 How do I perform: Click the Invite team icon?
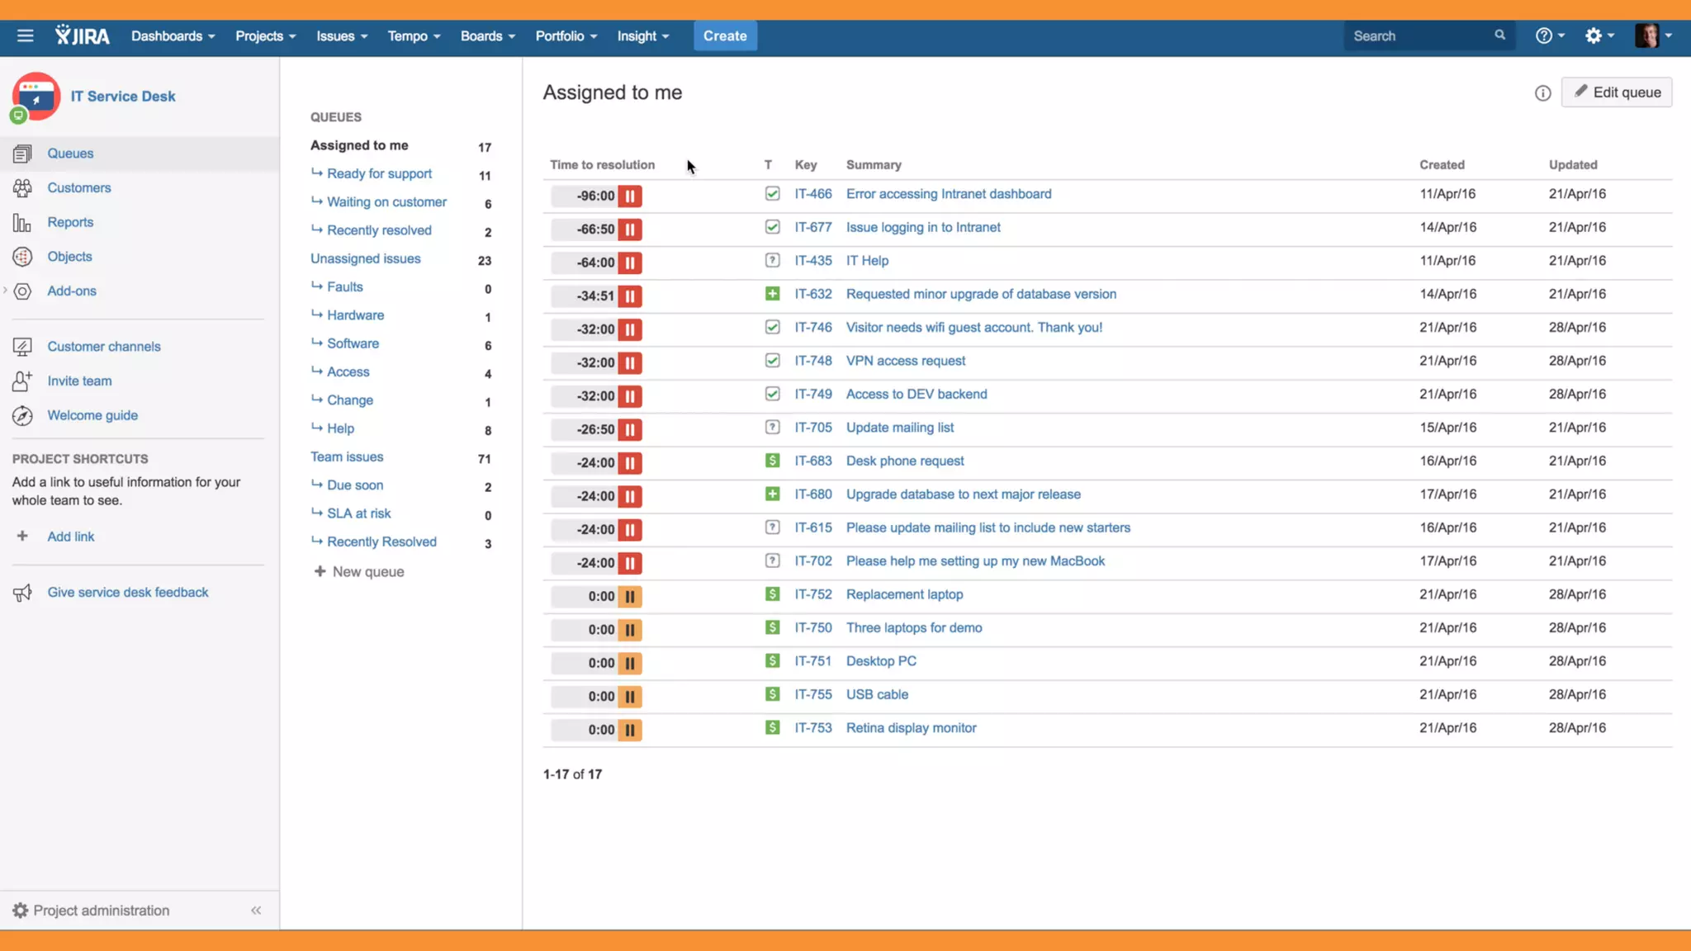(22, 381)
